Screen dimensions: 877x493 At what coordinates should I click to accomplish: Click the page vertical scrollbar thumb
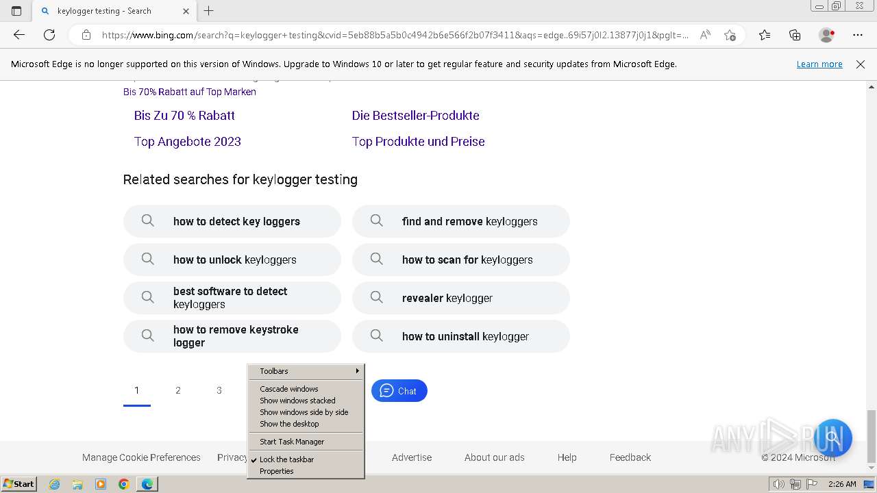(872, 435)
